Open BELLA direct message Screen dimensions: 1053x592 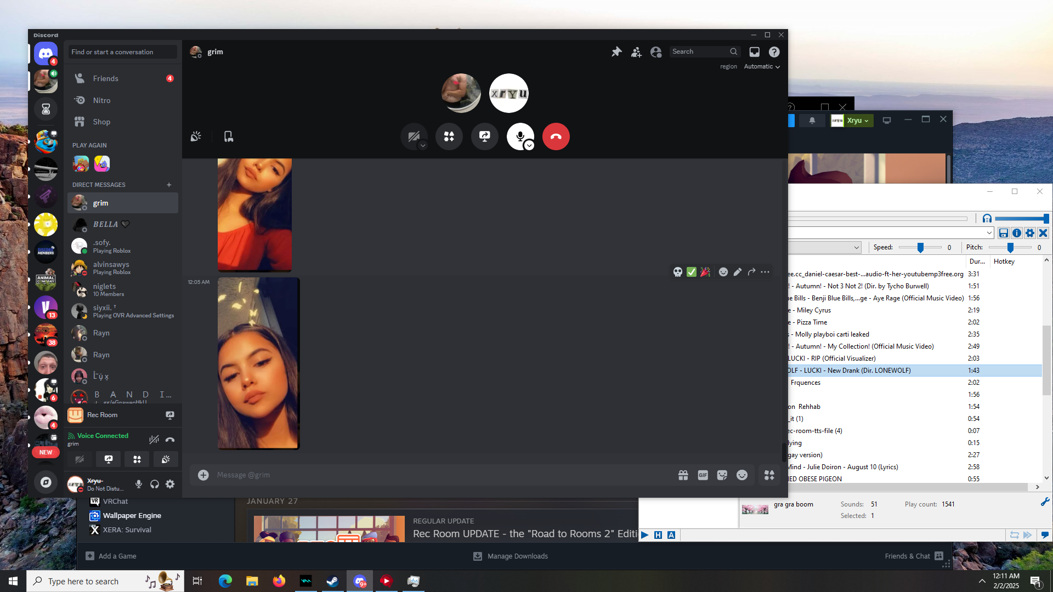pos(105,224)
